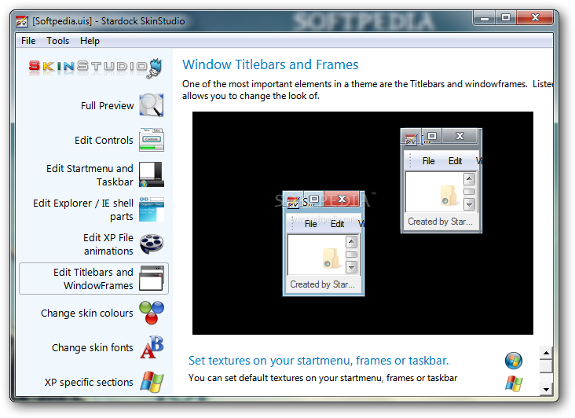Select Edit Explorer / IE shell parts text
The image size is (575, 418).
[83, 209]
